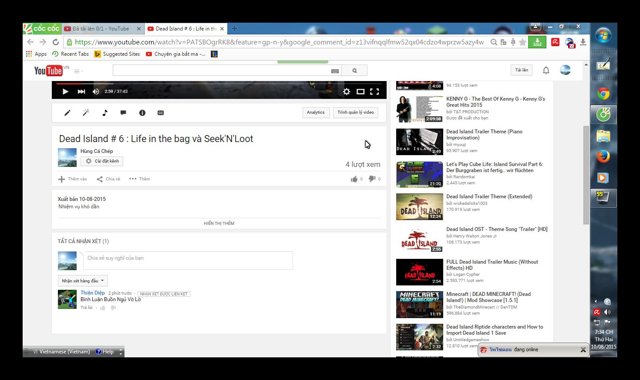Click 'Trình quản lý video' button
Screen dimensions: 640x380
coord(356,112)
